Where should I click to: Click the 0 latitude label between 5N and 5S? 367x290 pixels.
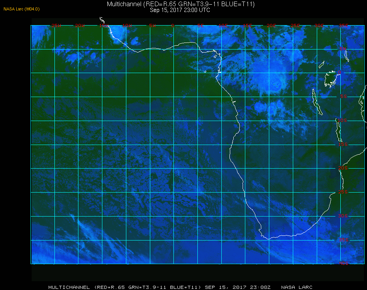[x=340, y=72]
